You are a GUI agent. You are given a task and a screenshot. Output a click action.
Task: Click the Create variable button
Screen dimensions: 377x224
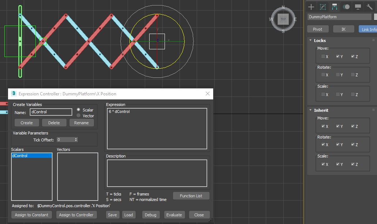tap(27, 122)
